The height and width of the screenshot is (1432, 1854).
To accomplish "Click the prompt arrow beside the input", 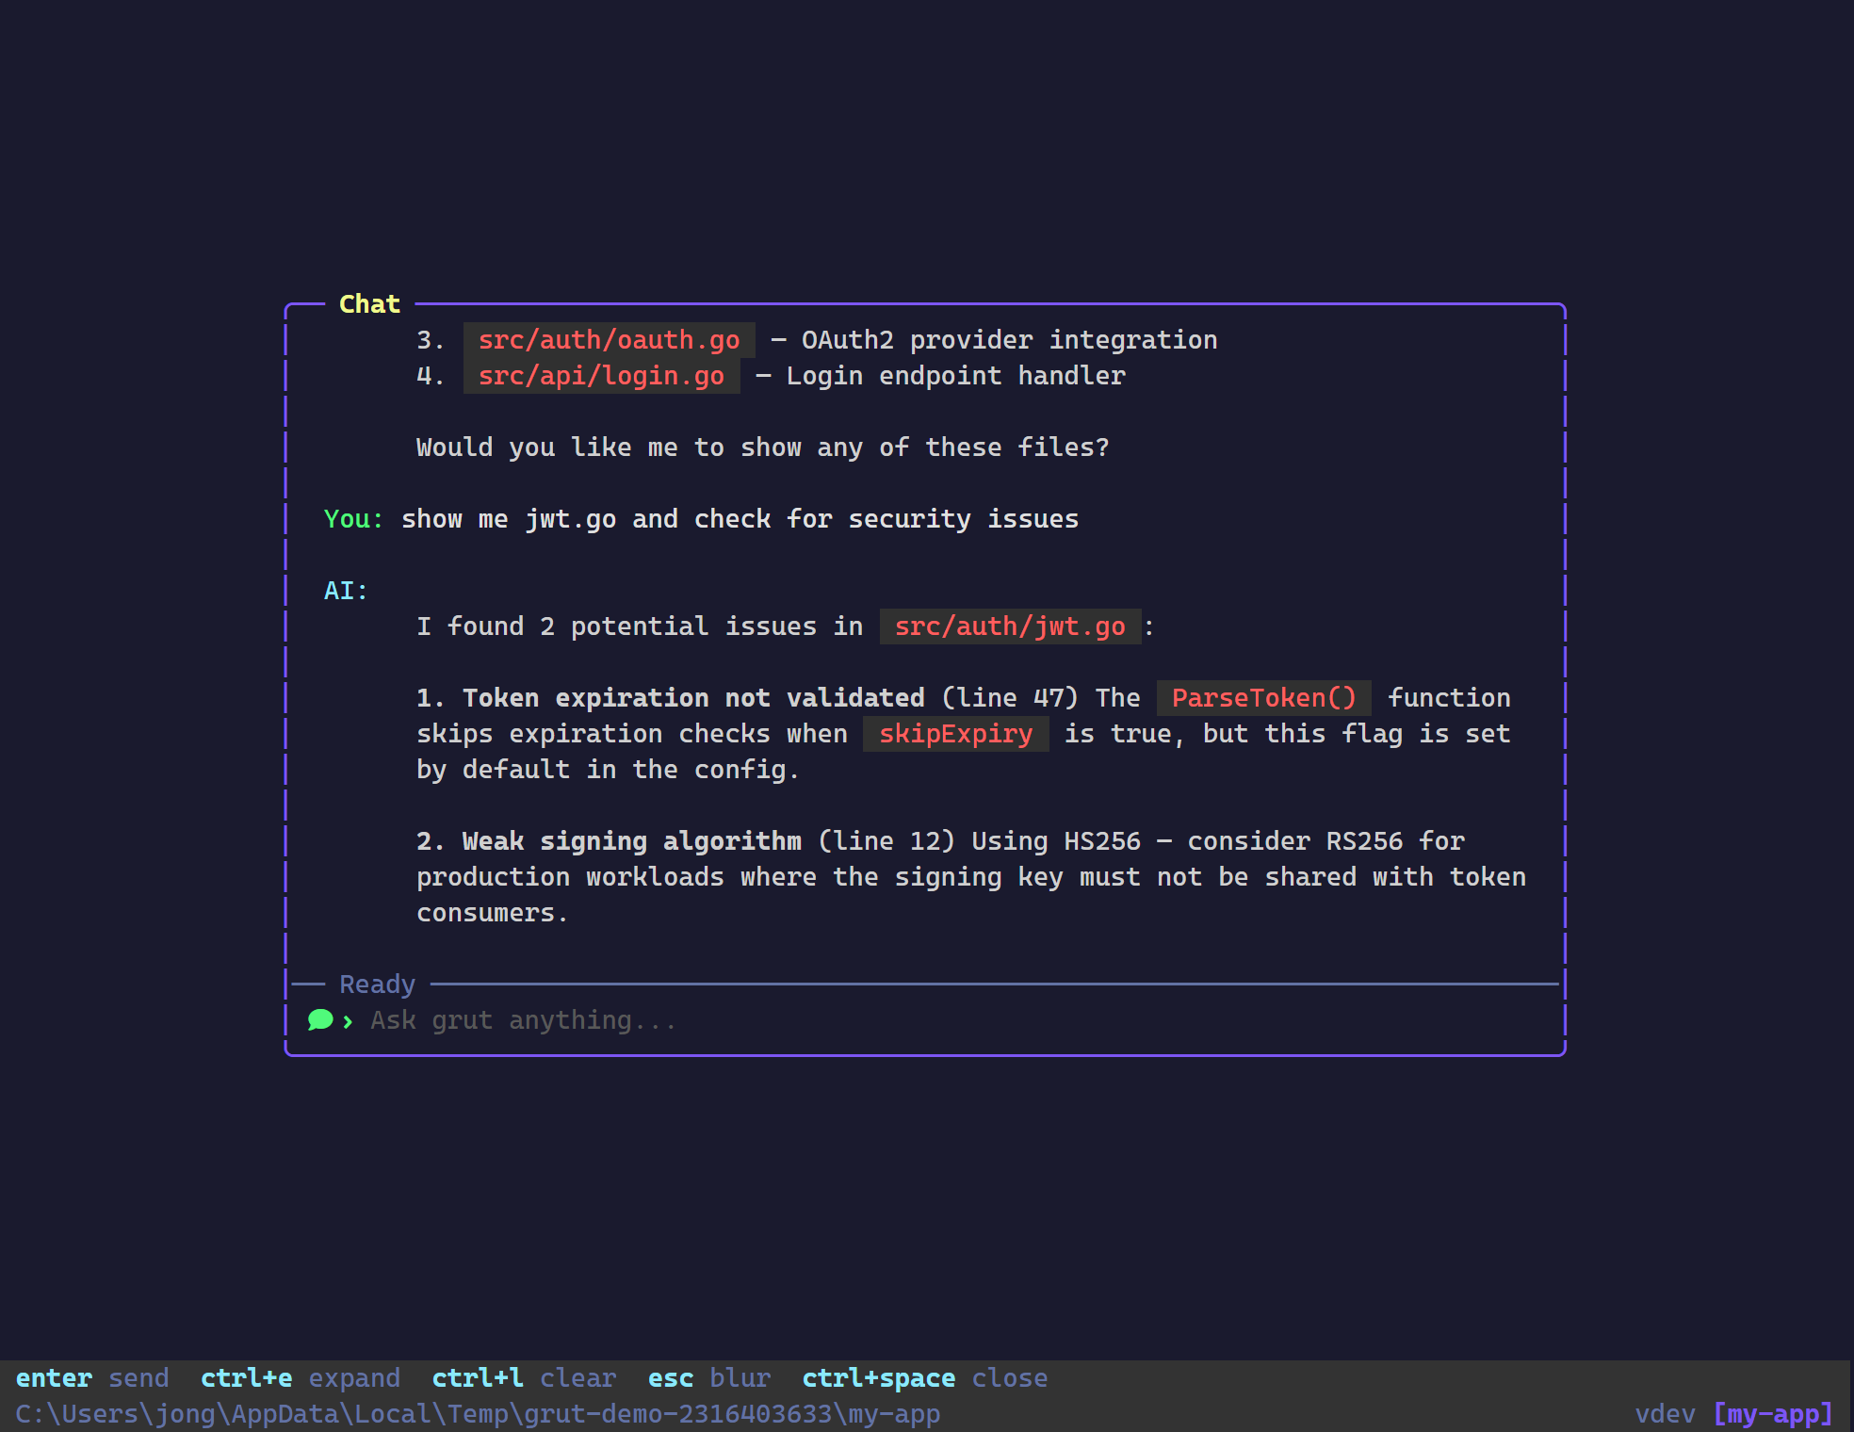I will point(347,1020).
